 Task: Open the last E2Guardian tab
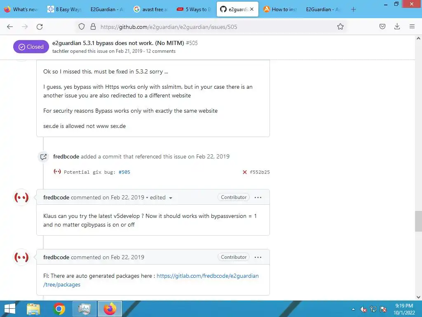click(323, 9)
